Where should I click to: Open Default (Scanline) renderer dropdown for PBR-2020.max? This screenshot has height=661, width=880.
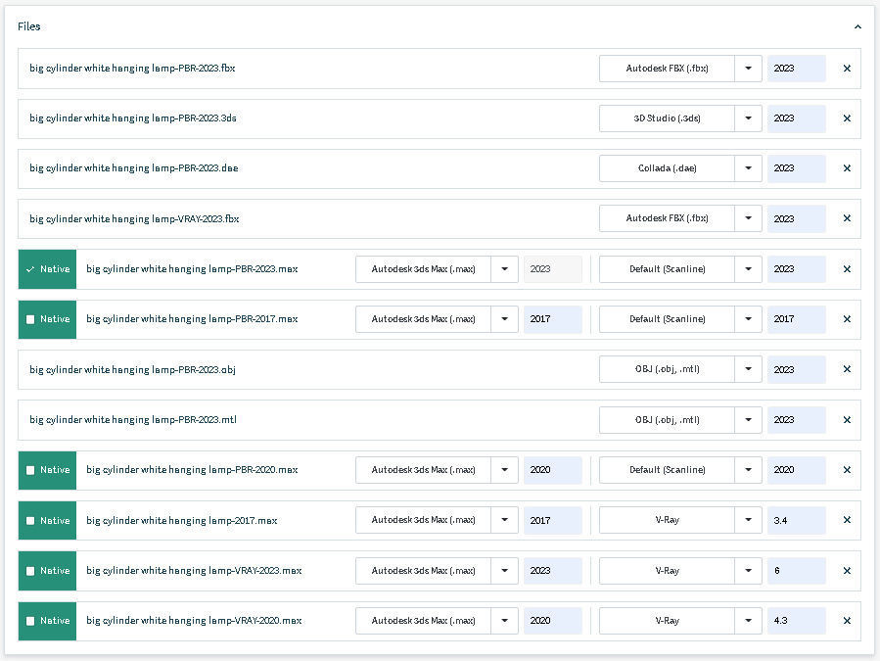[748, 470]
